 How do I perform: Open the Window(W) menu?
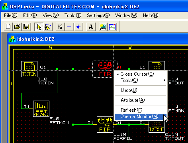[x=126, y=15]
